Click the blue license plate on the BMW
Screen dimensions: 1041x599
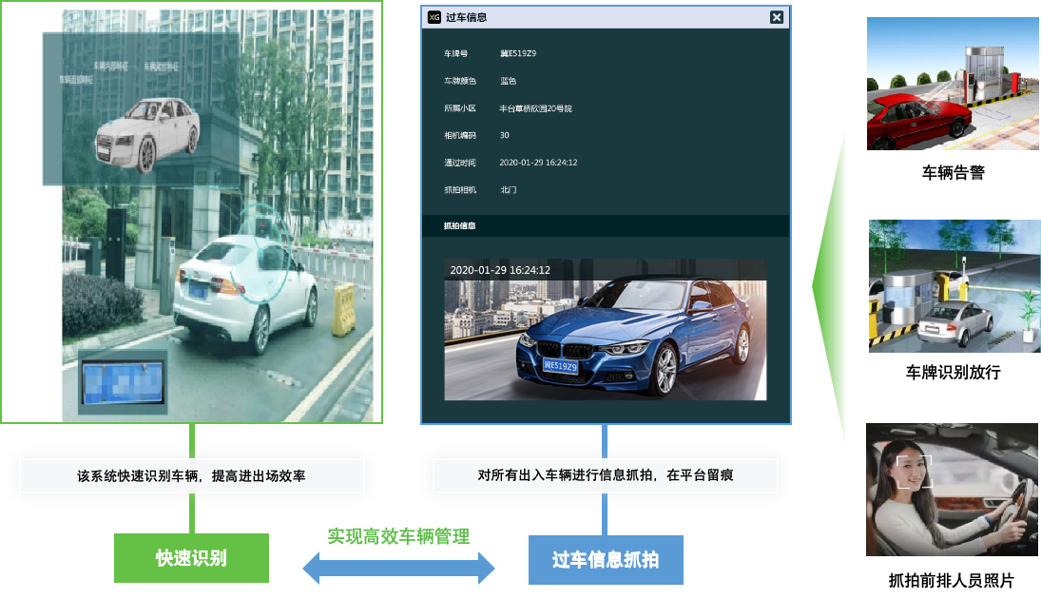click(x=560, y=366)
